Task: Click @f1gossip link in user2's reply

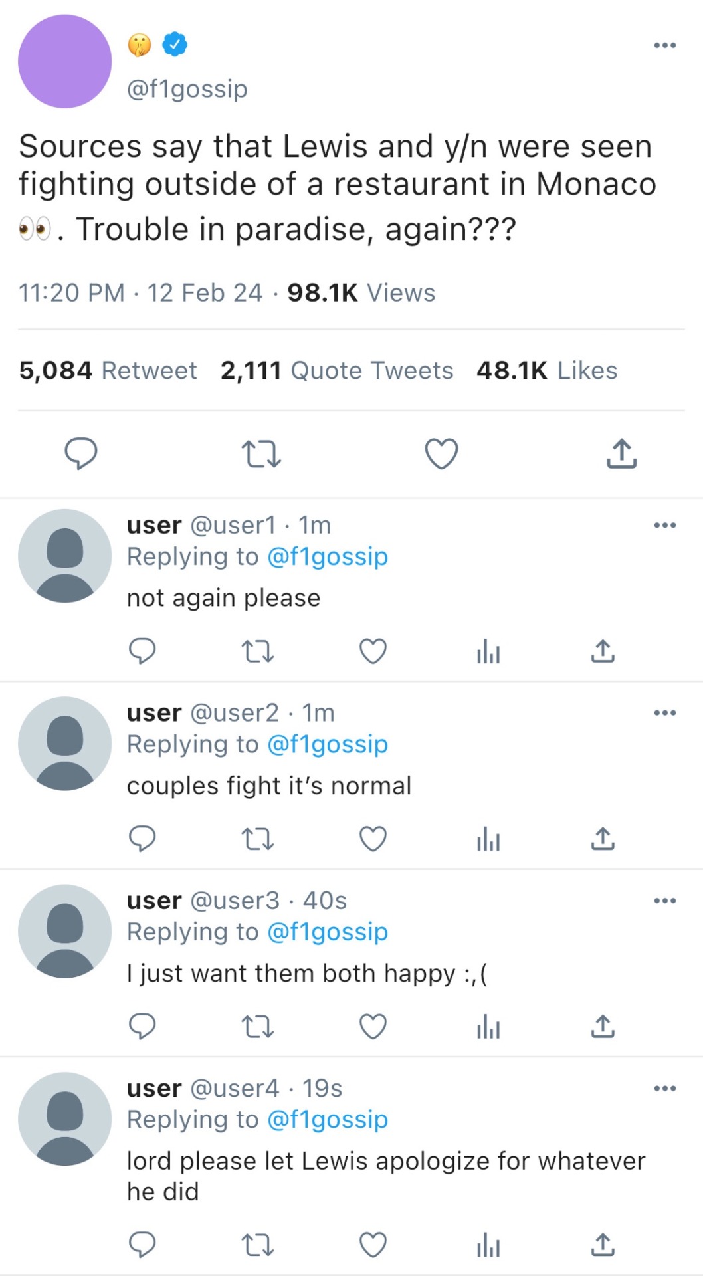Action: coord(328,744)
